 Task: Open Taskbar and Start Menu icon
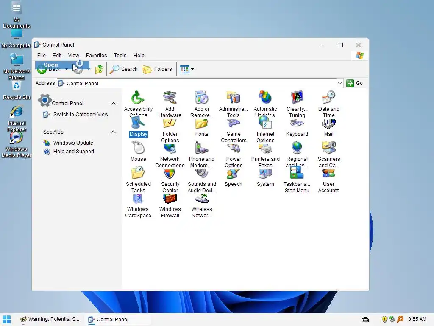297,172
